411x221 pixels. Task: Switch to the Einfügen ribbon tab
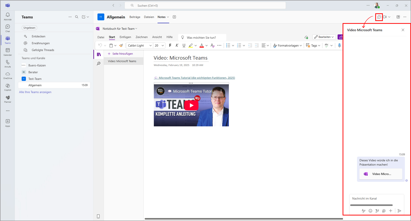point(125,37)
